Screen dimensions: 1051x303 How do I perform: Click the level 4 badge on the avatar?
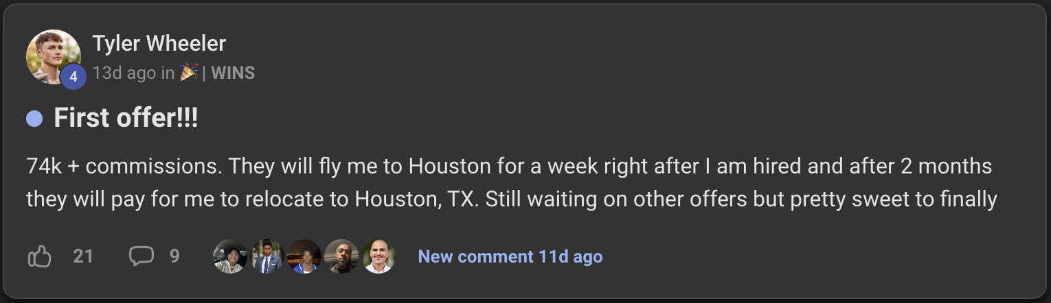click(x=73, y=77)
